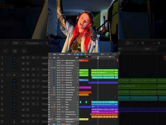Select the orange region on the Crash track
The image size is (166, 125).
tap(104, 117)
